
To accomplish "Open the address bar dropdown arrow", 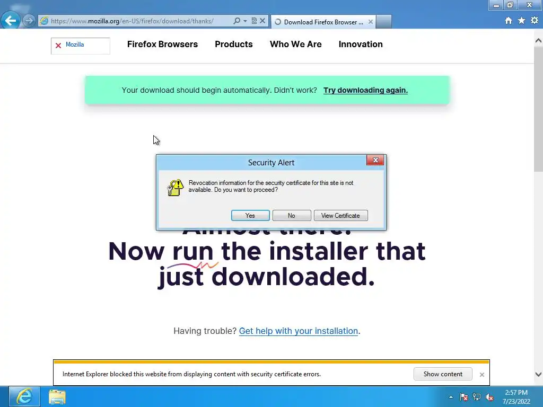I will pyautogui.click(x=245, y=21).
